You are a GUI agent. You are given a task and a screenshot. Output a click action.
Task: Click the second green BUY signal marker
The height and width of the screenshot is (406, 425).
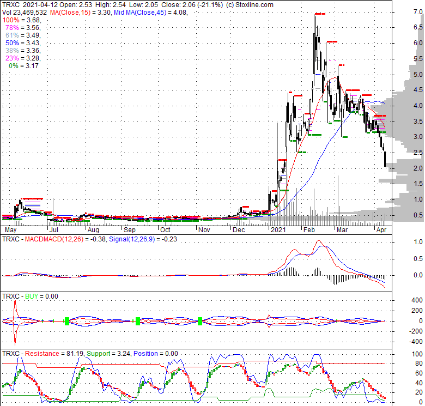[138, 321]
